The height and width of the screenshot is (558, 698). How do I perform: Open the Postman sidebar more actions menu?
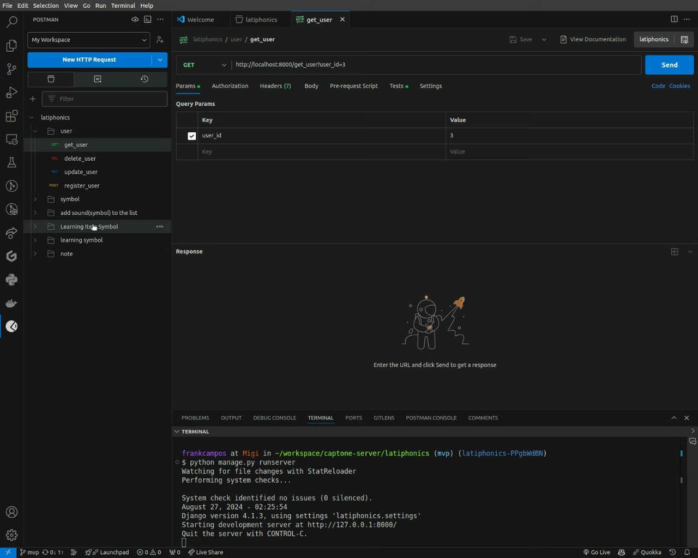coord(160,19)
